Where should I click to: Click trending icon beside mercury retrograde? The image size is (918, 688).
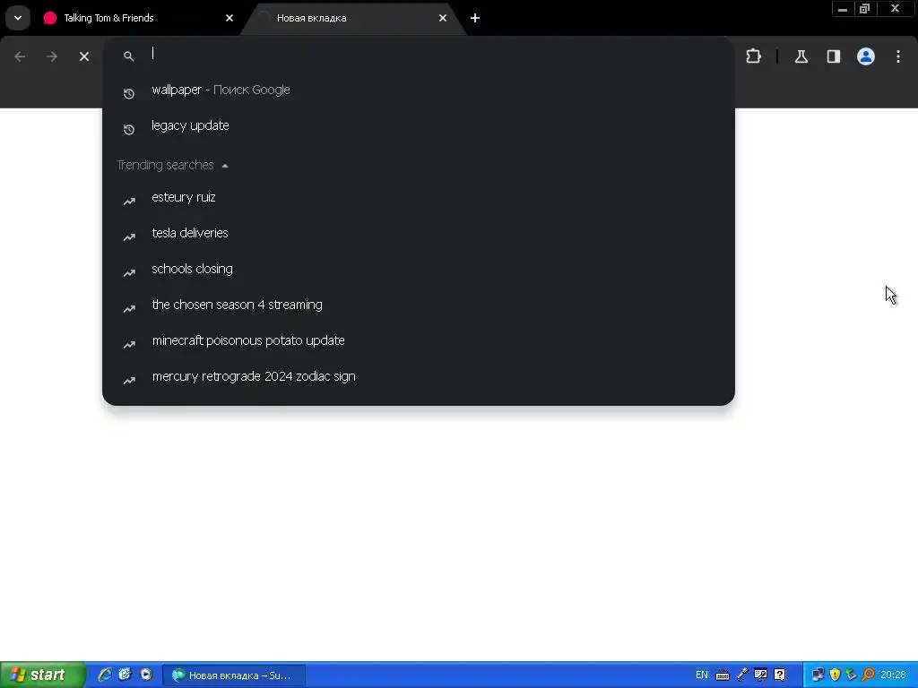129,380
